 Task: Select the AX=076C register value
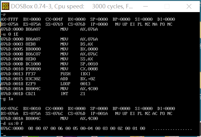[x=10, y=108]
